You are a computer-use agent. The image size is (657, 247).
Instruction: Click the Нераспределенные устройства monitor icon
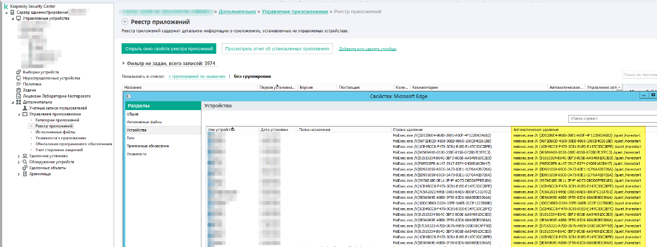click(19, 78)
